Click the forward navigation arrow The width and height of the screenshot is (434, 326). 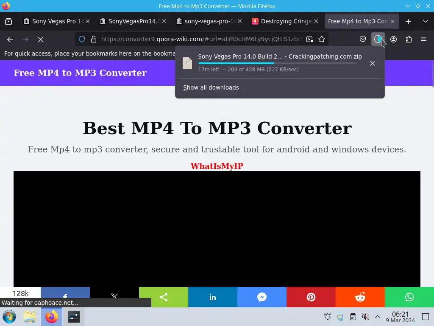coord(25,39)
